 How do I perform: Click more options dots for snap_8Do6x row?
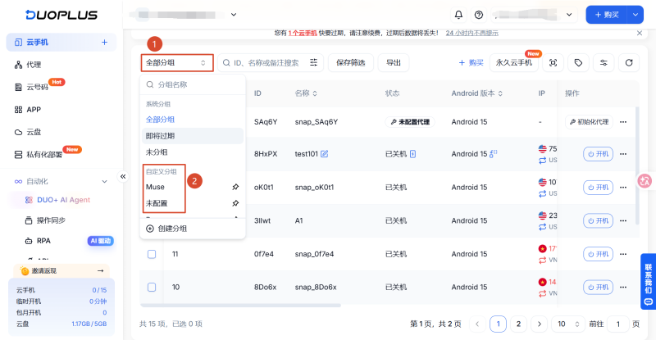coord(623,288)
